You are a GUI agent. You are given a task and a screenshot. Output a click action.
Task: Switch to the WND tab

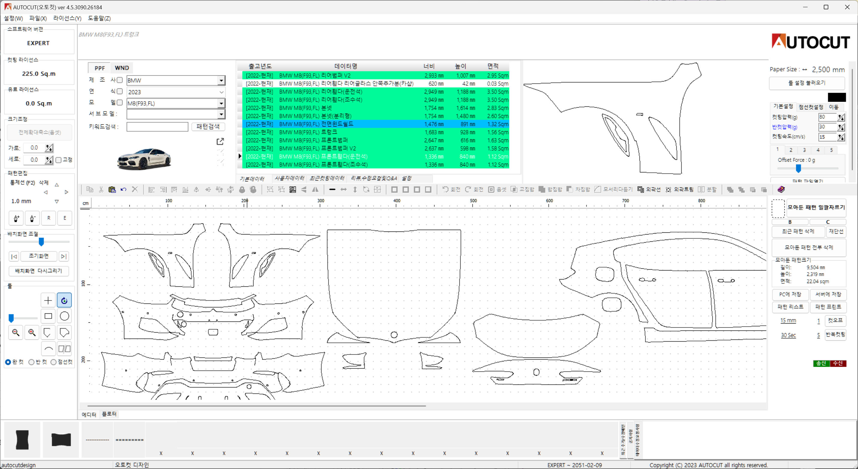(122, 68)
